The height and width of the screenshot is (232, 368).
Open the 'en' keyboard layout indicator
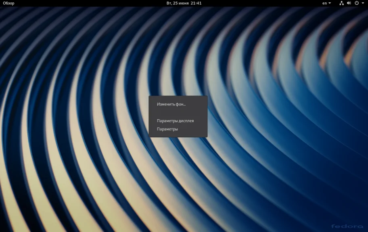click(324, 3)
